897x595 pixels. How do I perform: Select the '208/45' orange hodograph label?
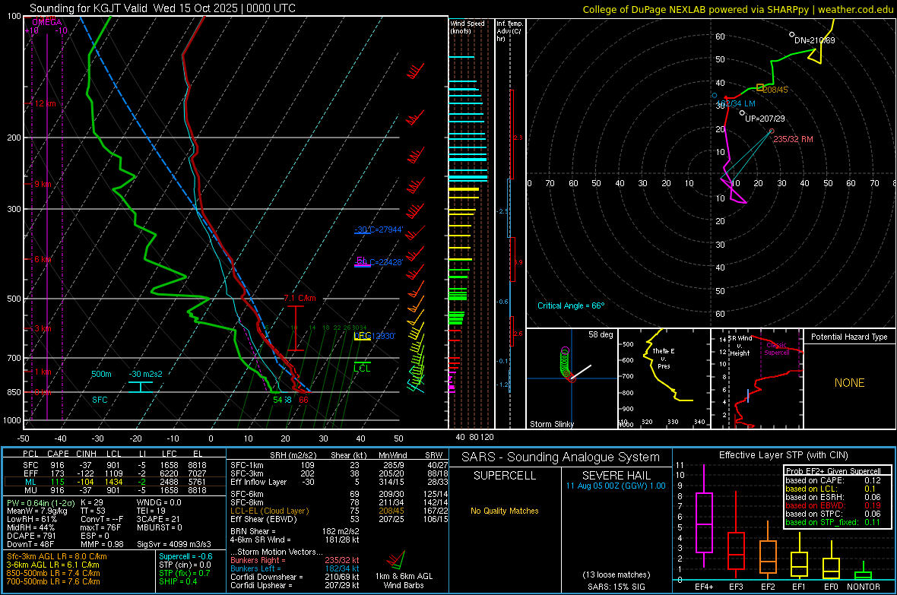click(775, 90)
